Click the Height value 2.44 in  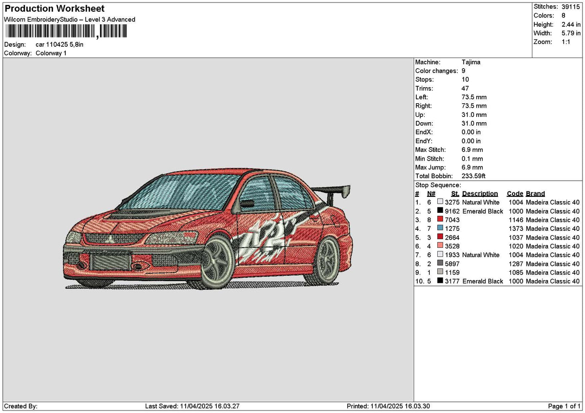click(571, 24)
